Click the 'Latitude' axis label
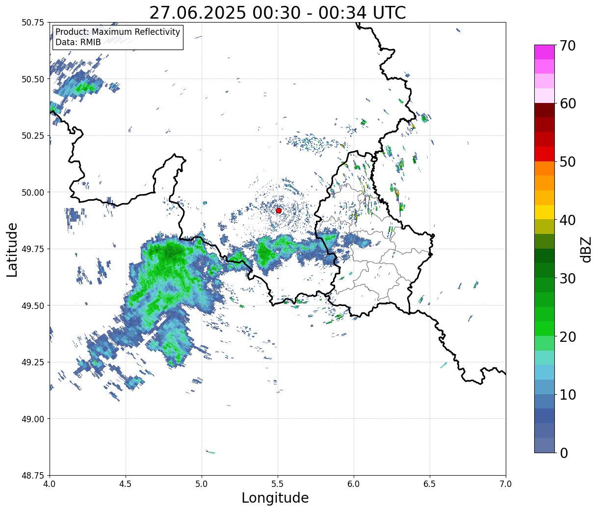The image size is (598, 510). tap(12, 249)
